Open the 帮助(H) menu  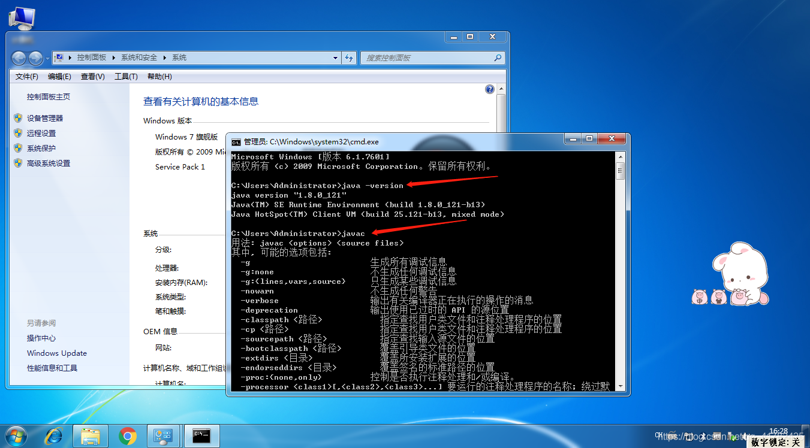[159, 77]
